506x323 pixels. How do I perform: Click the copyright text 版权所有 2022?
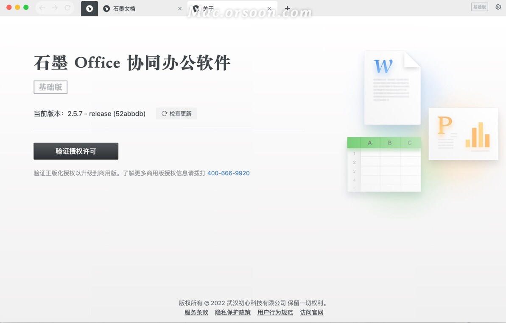click(x=253, y=303)
